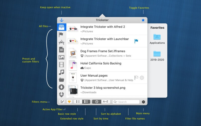Select the movies filmstrip filter
The image size is (201, 126).
pyautogui.click(x=62, y=65)
